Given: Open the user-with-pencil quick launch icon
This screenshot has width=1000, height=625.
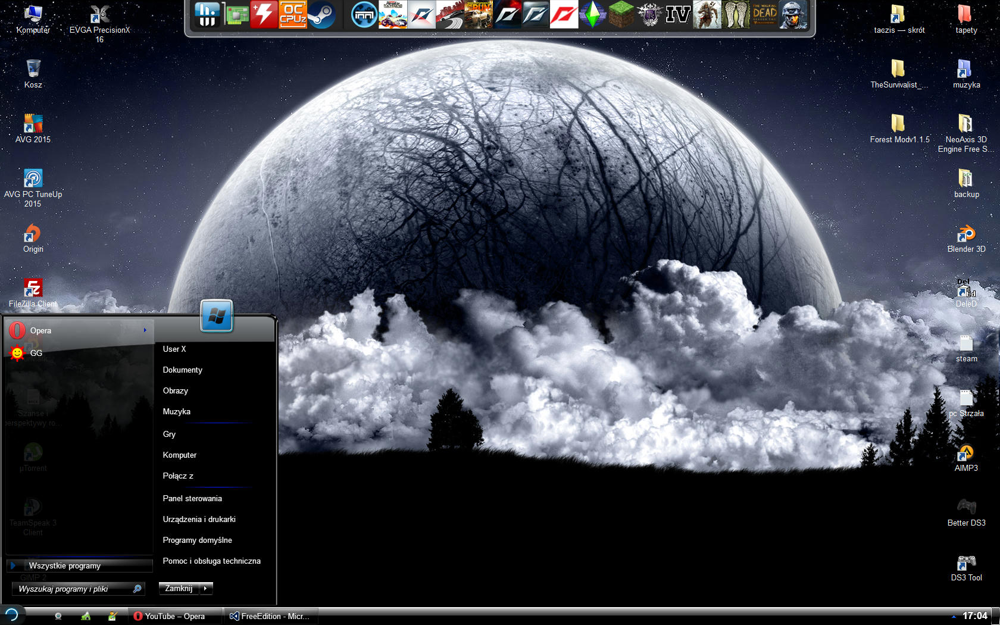Looking at the screenshot, I should [112, 616].
